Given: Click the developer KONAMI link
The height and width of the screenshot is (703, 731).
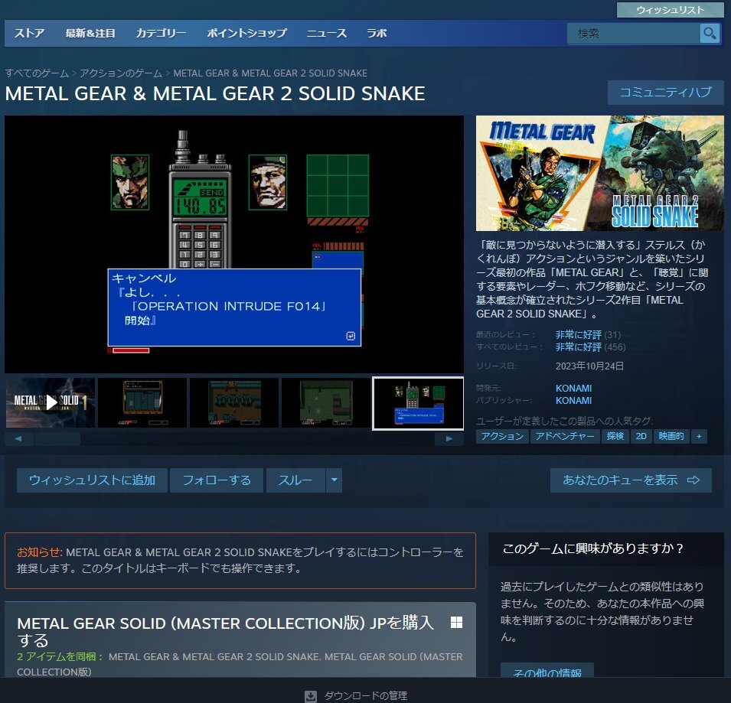Looking at the screenshot, I should tap(573, 388).
